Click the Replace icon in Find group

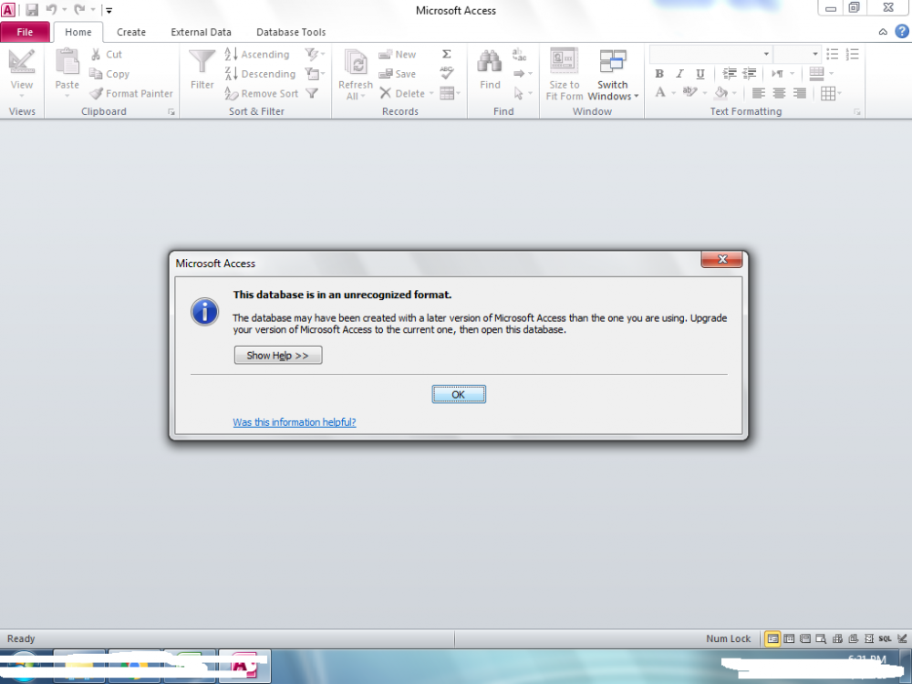tap(519, 54)
